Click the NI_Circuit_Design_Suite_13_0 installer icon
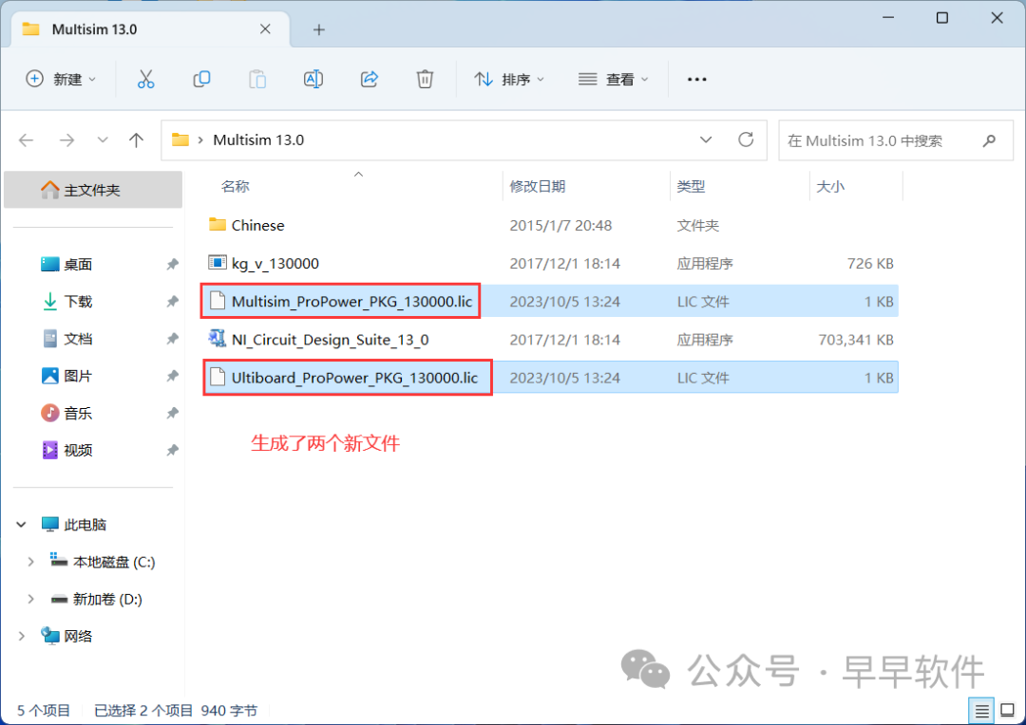The height and width of the screenshot is (725, 1026). (217, 339)
